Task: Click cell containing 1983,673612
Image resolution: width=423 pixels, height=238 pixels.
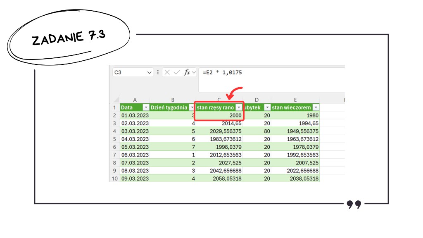Action: [x=219, y=139]
